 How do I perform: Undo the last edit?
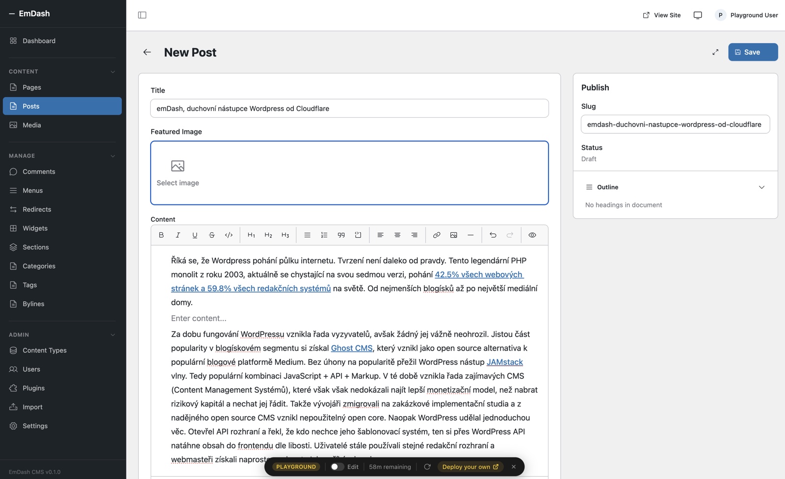(493, 235)
